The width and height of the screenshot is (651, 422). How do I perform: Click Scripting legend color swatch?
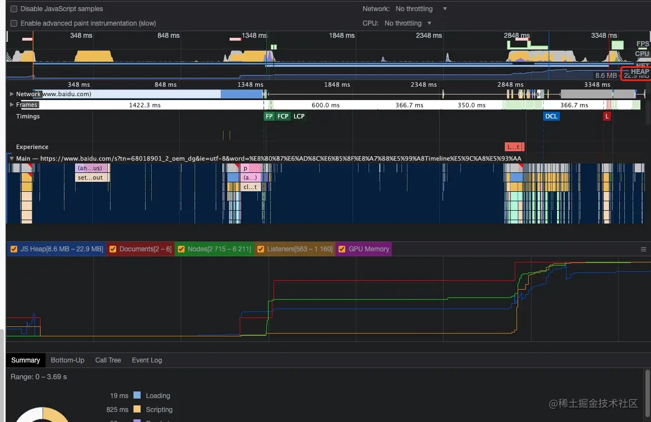click(137, 409)
